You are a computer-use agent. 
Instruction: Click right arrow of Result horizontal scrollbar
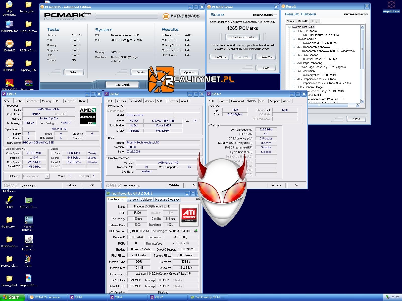(358, 105)
